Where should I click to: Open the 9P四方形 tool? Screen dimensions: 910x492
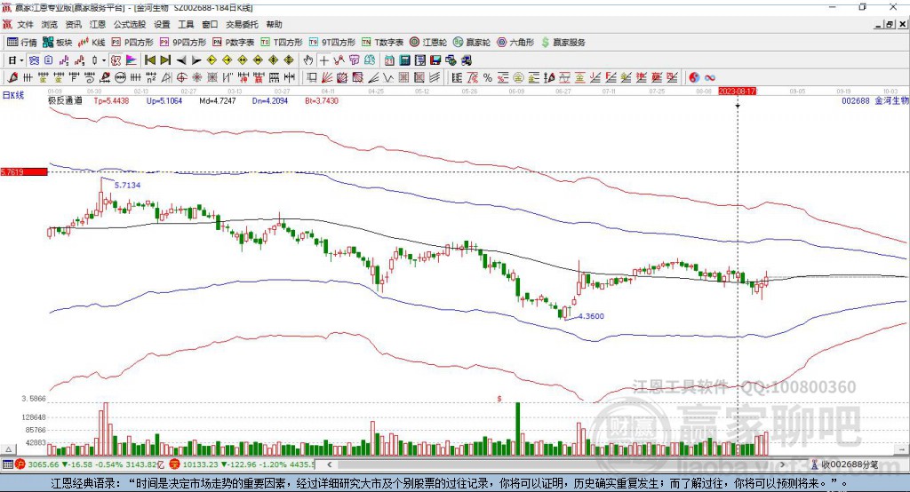183,43
